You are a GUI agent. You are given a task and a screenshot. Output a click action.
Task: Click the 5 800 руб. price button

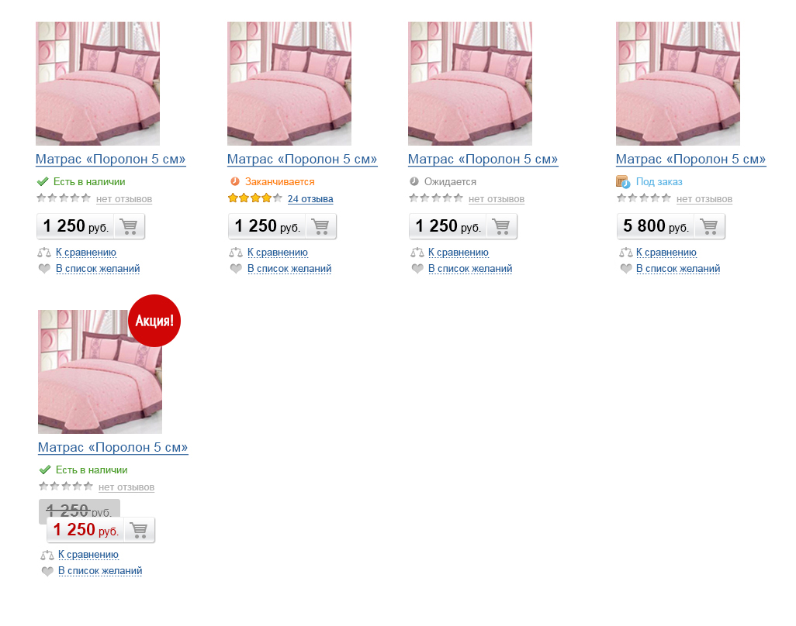656,227
